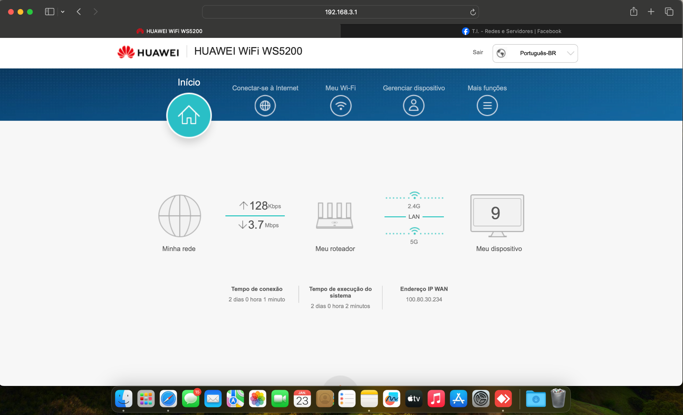Click the connected device count 9
The image size is (683, 415).
496,213
